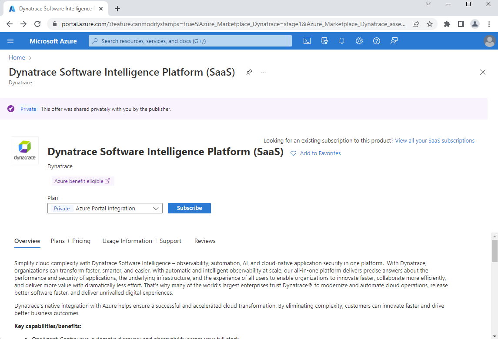Viewport: 498px width, 339px height.
Task: Open the more options ellipsis beside title
Action: tap(263, 72)
